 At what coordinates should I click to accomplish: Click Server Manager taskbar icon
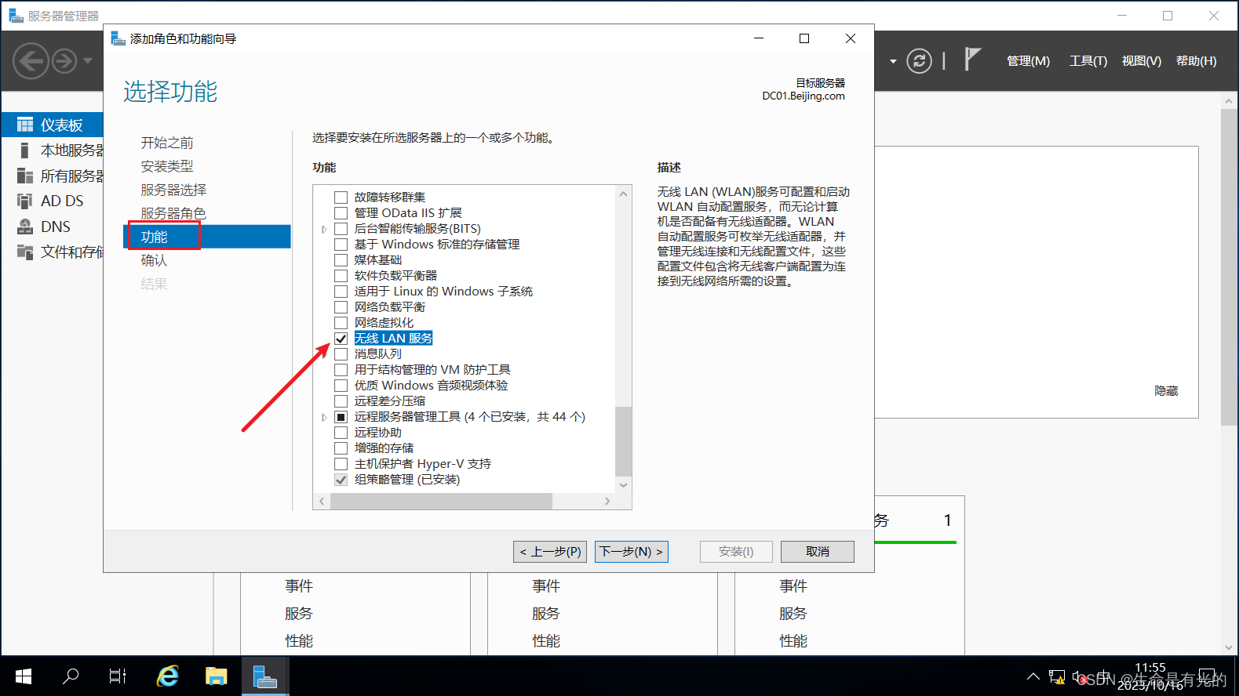pos(265,676)
